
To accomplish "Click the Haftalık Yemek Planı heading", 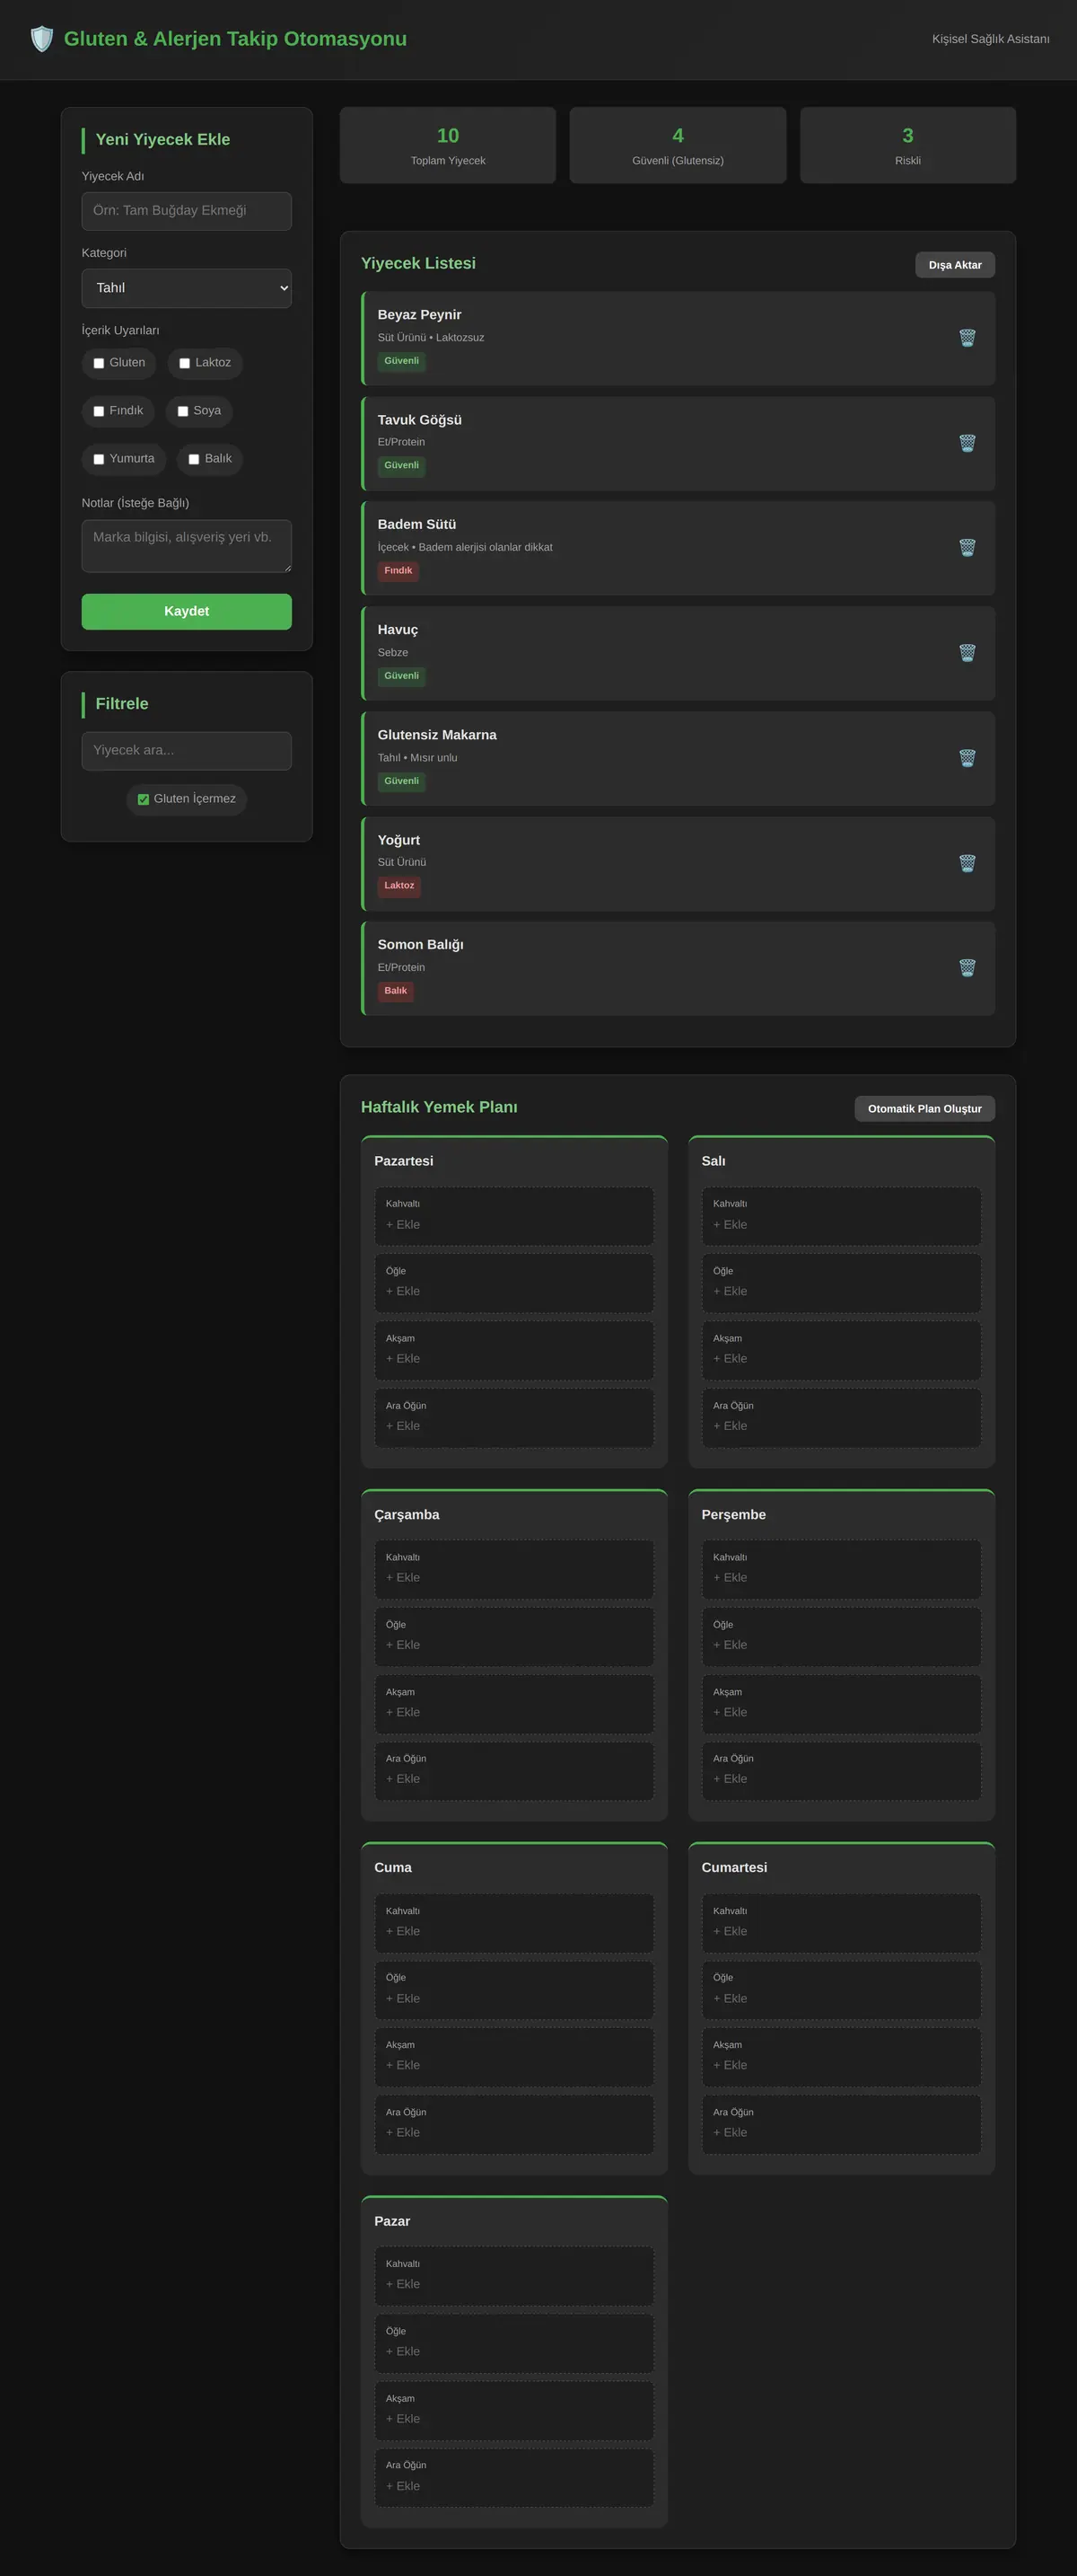I will pos(439,1107).
